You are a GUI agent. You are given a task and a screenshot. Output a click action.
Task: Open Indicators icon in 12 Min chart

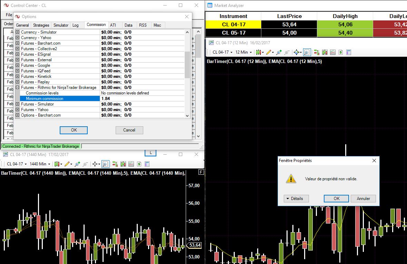(333, 52)
